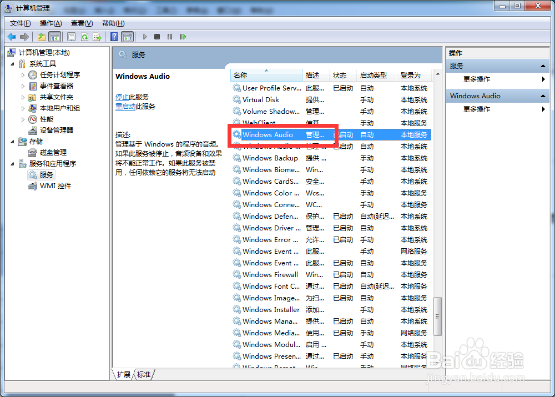Expand the 本地用户和组 node arrow
555x397 pixels.
click(23, 108)
